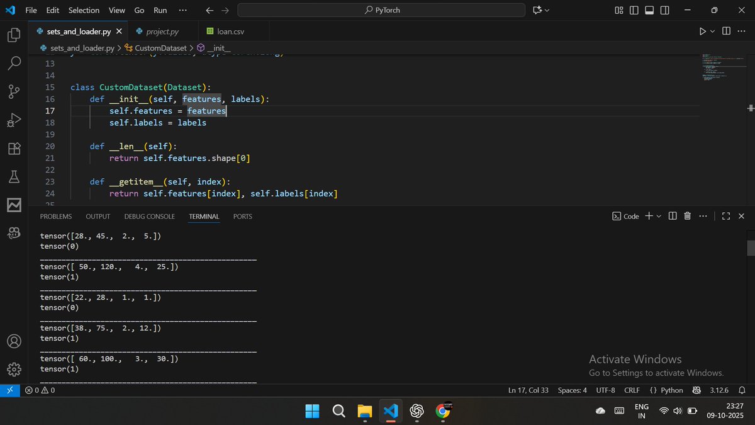This screenshot has width=755, height=425.
Task: Switch to the OUTPUT panel tab
Action: pyautogui.click(x=98, y=216)
